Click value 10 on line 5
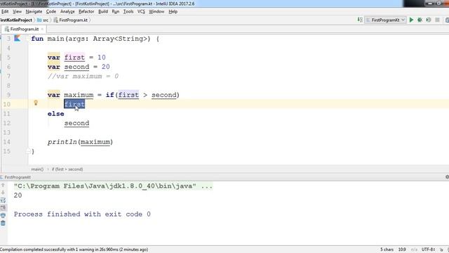 (101, 58)
